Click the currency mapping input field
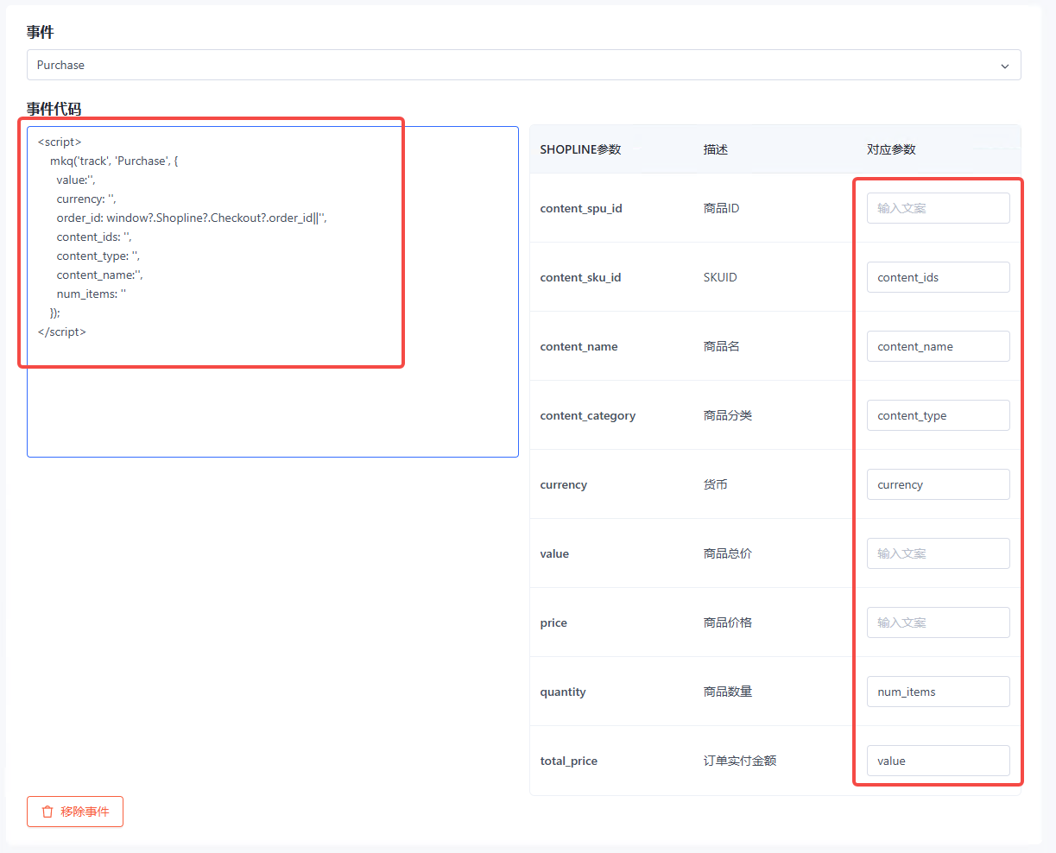Image resolution: width=1056 pixels, height=853 pixels. [x=938, y=484]
